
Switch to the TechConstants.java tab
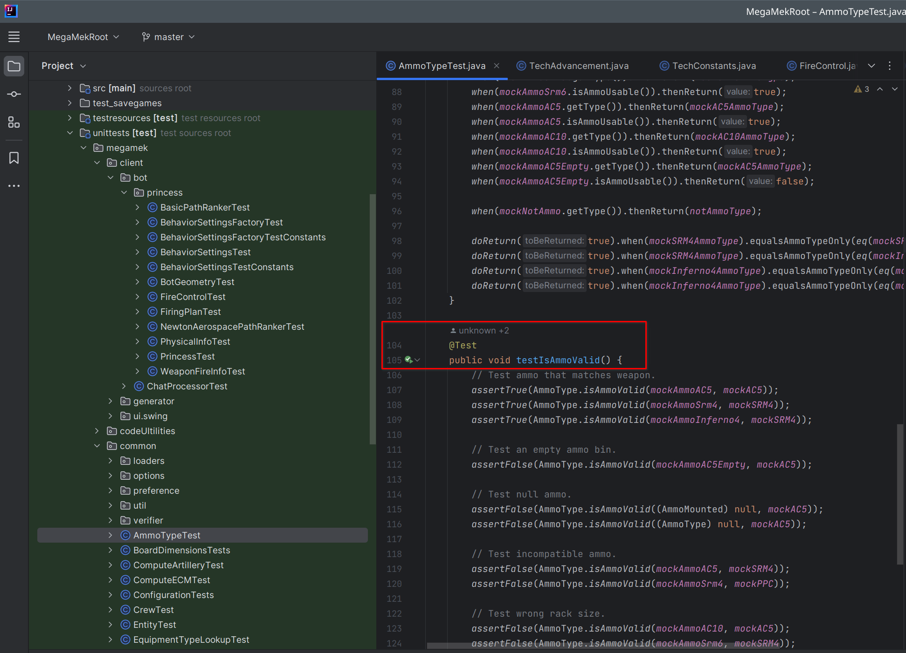[x=712, y=66]
